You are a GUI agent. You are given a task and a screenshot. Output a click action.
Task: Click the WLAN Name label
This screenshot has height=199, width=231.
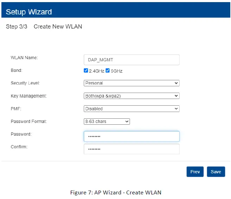[x=24, y=57]
